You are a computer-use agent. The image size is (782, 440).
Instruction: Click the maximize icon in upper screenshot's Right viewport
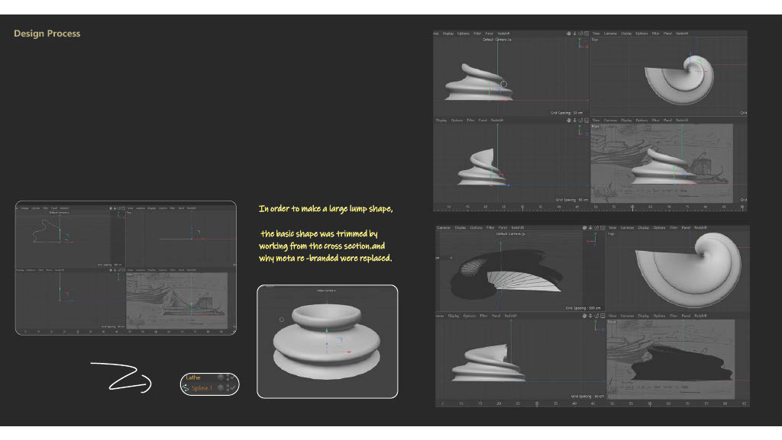pos(586,120)
